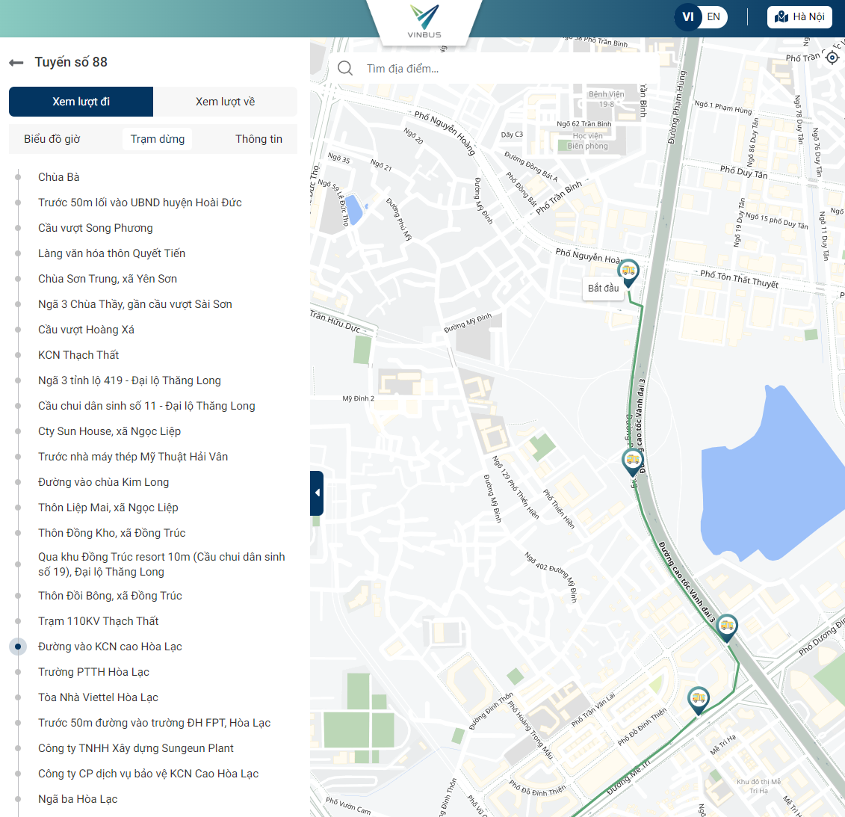Image resolution: width=845 pixels, height=817 pixels.
Task: Switch language to EN
Action: pos(714,16)
